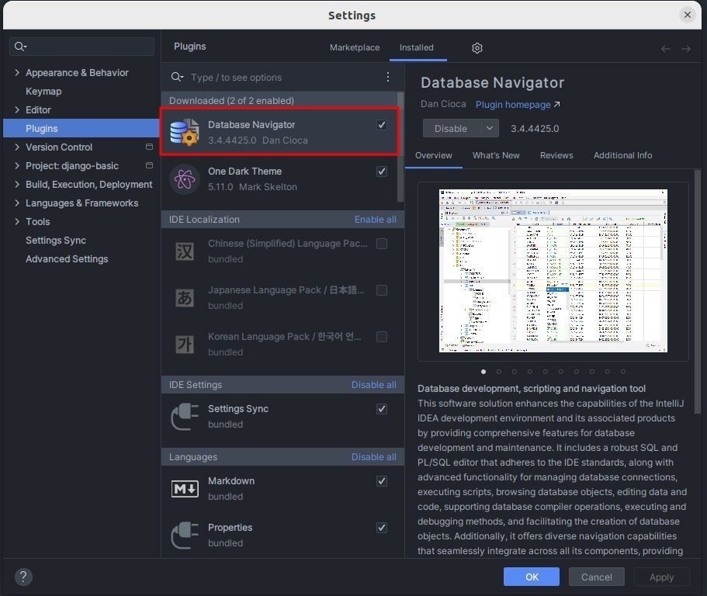Screen dimensions: 707x596
Task: Select Settings Sync in the settings tree
Action: click(x=55, y=241)
